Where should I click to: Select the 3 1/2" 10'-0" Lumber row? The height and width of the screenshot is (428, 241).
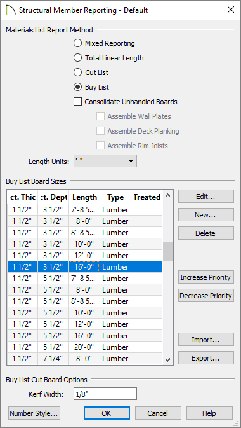(x=84, y=244)
